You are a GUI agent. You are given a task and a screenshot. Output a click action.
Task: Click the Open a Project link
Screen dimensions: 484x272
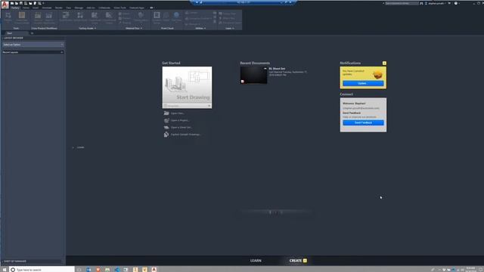point(180,120)
